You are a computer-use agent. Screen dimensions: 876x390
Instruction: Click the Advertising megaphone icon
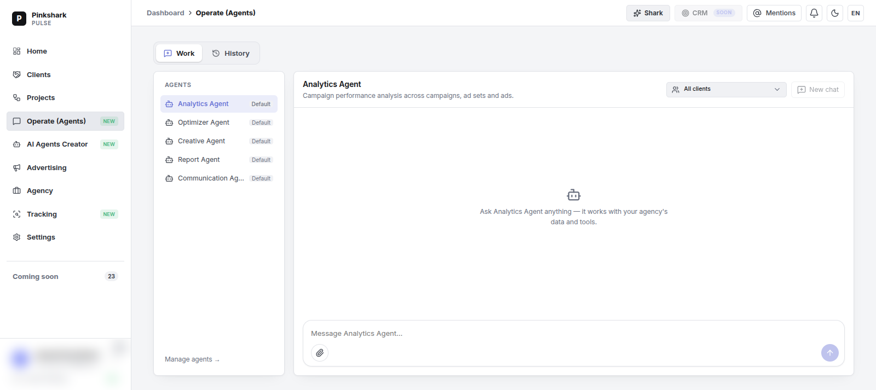pyautogui.click(x=16, y=168)
